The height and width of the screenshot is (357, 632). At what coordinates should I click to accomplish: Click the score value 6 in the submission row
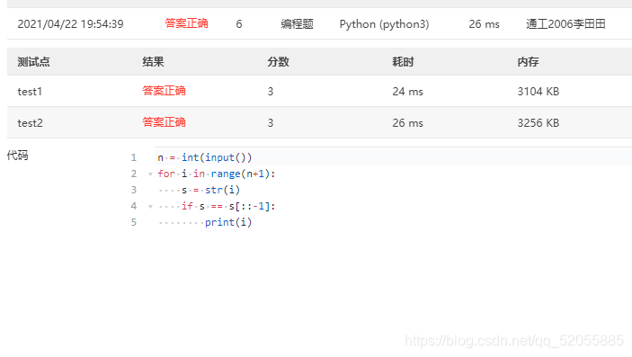point(239,24)
